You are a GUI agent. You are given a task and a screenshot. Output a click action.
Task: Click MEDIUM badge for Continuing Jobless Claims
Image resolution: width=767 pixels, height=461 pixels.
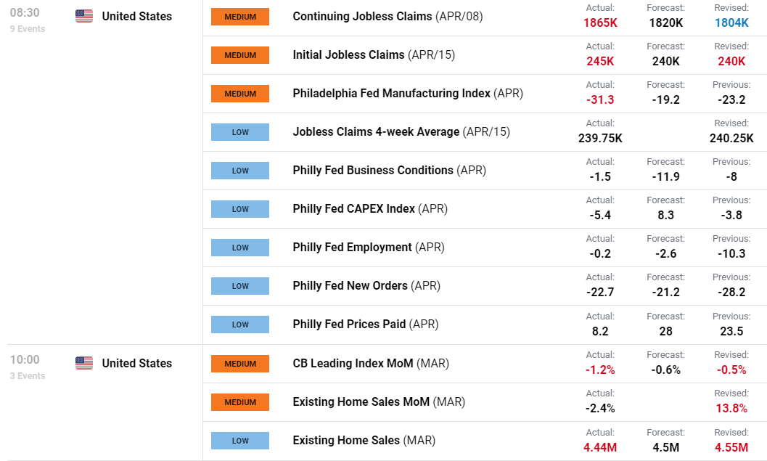tap(240, 17)
